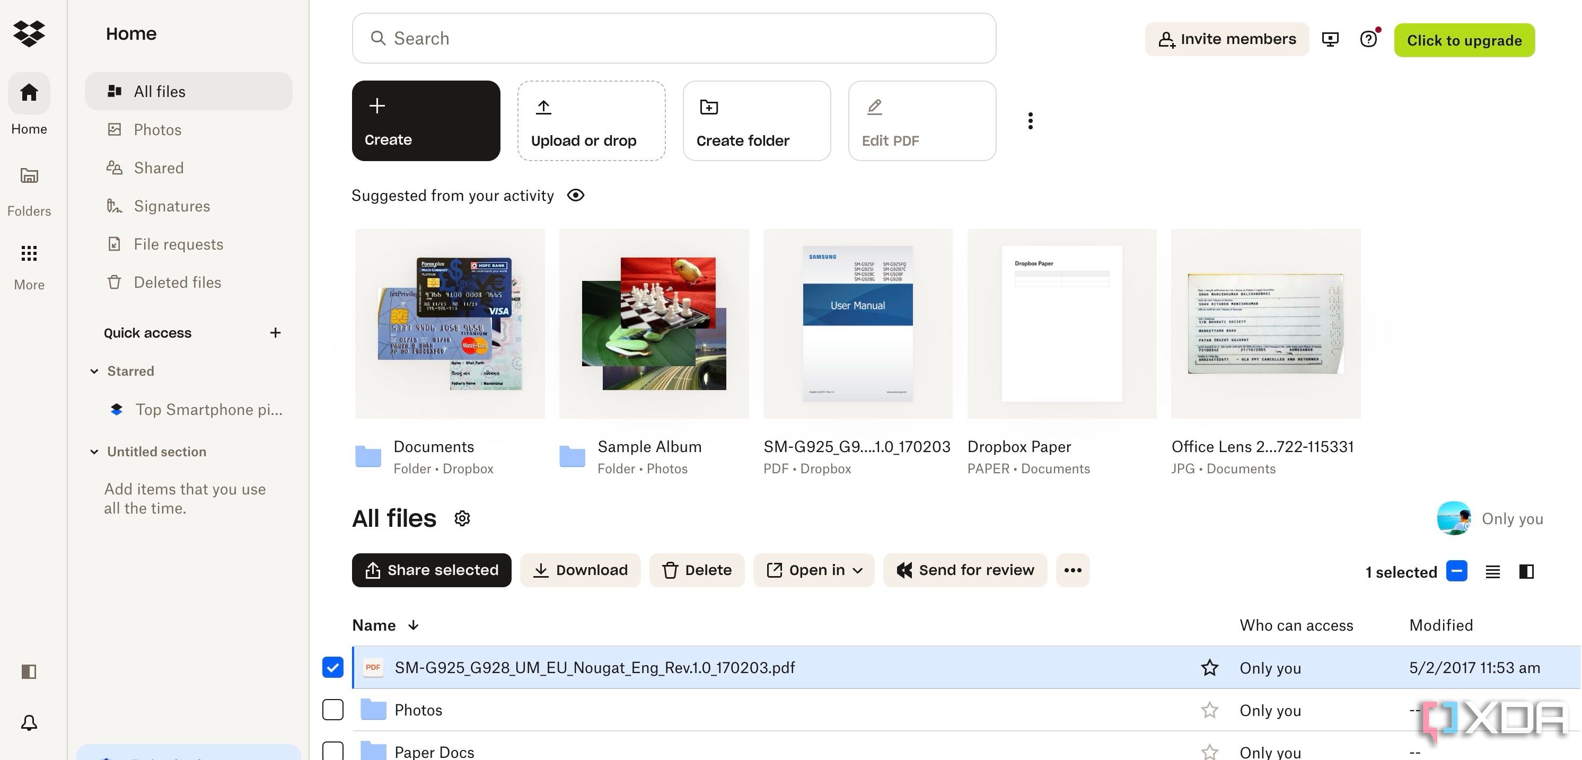Click the more options three-dot icon

pos(1071,570)
